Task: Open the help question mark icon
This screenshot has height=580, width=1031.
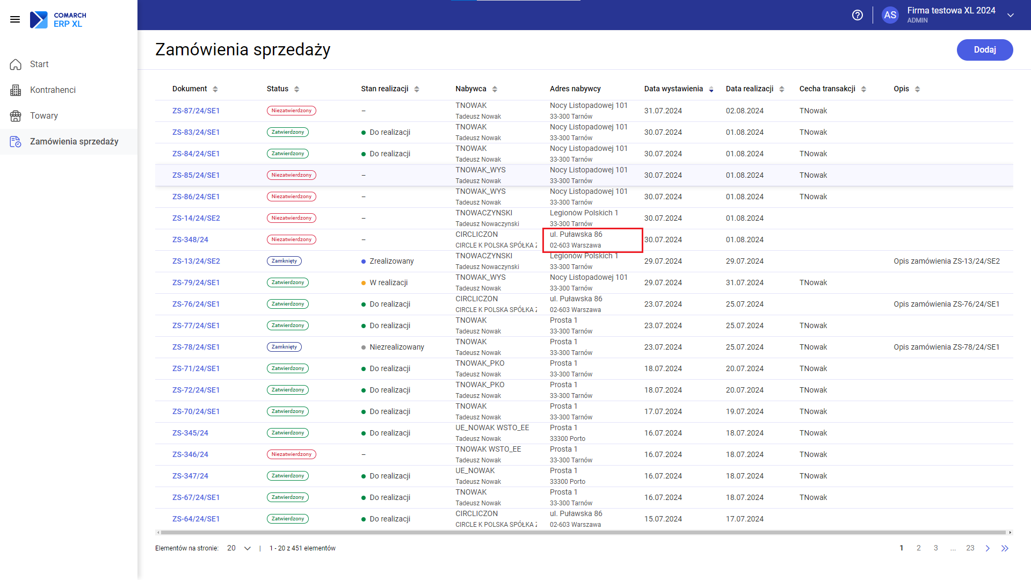Action: click(x=858, y=15)
